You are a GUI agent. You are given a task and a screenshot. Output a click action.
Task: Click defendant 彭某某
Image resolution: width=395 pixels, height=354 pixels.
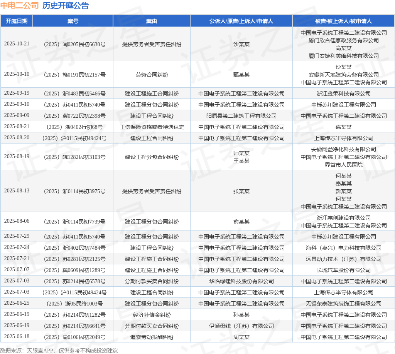point(344,191)
